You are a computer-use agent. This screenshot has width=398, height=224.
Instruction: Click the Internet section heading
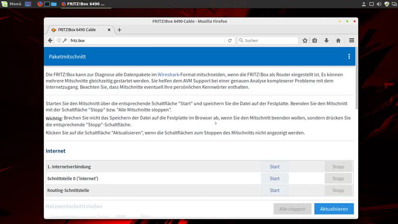pyautogui.click(x=55, y=151)
